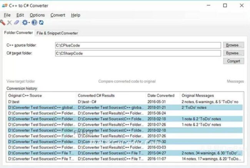Click the 2 'ToDo' notes message cell

click(x=194, y=107)
